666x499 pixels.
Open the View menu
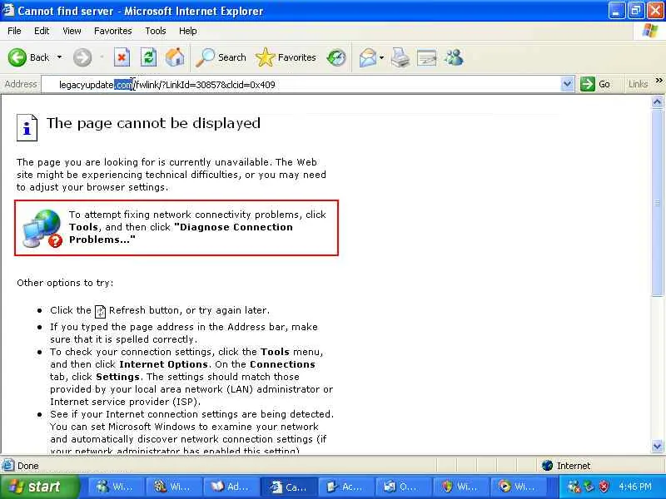72,31
